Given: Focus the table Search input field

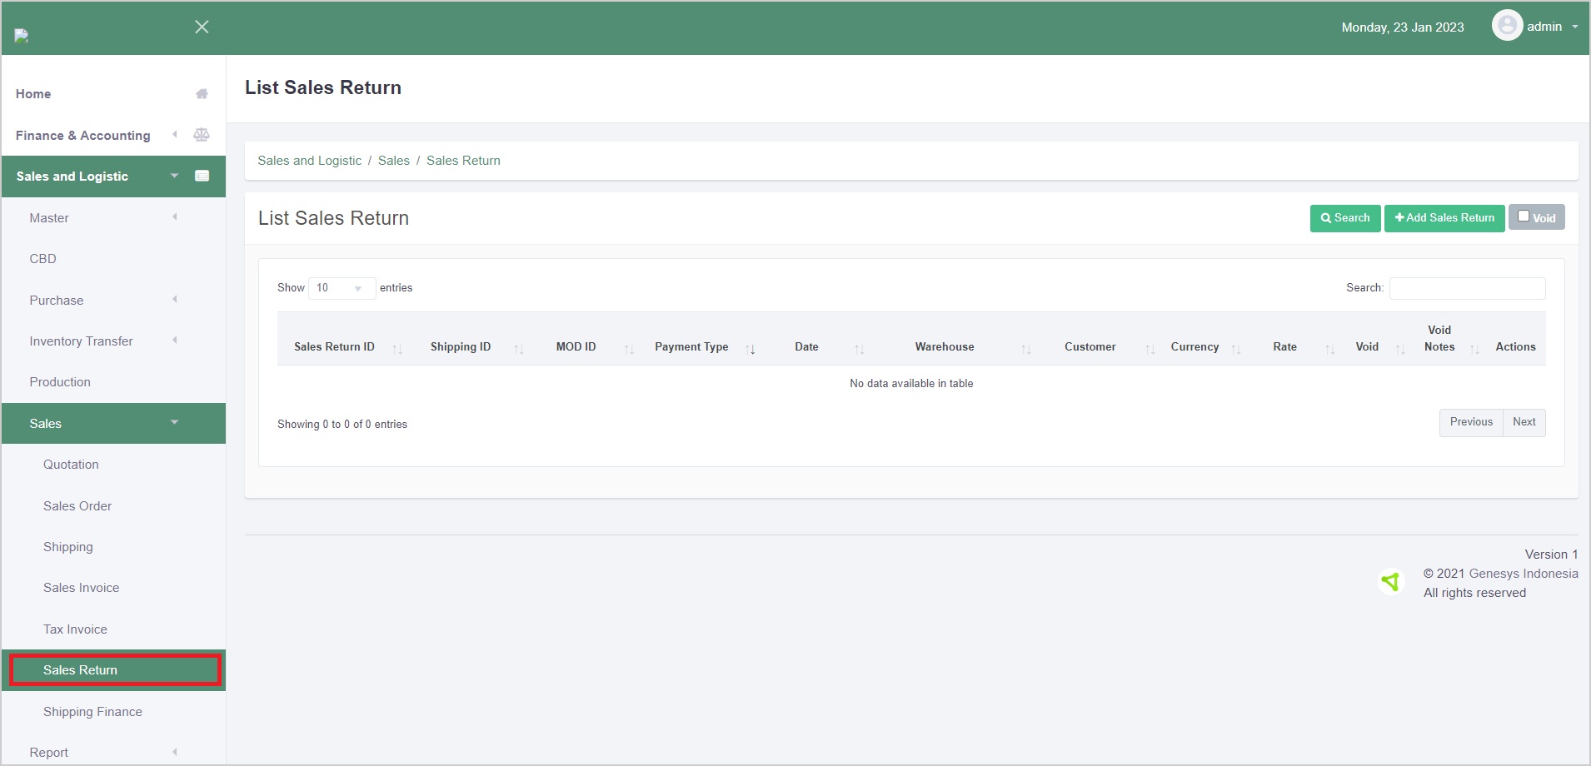Looking at the screenshot, I should 1467,288.
